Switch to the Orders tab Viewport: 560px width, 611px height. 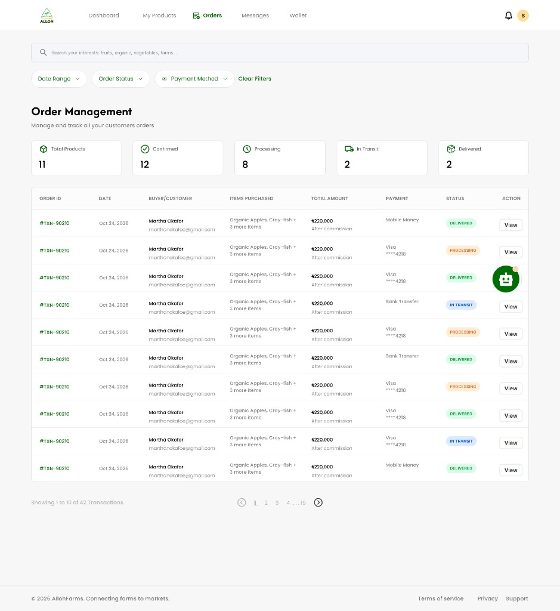(208, 16)
